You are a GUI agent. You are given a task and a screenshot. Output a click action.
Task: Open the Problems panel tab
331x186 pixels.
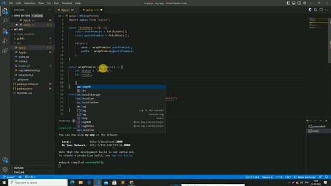coord(64,121)
